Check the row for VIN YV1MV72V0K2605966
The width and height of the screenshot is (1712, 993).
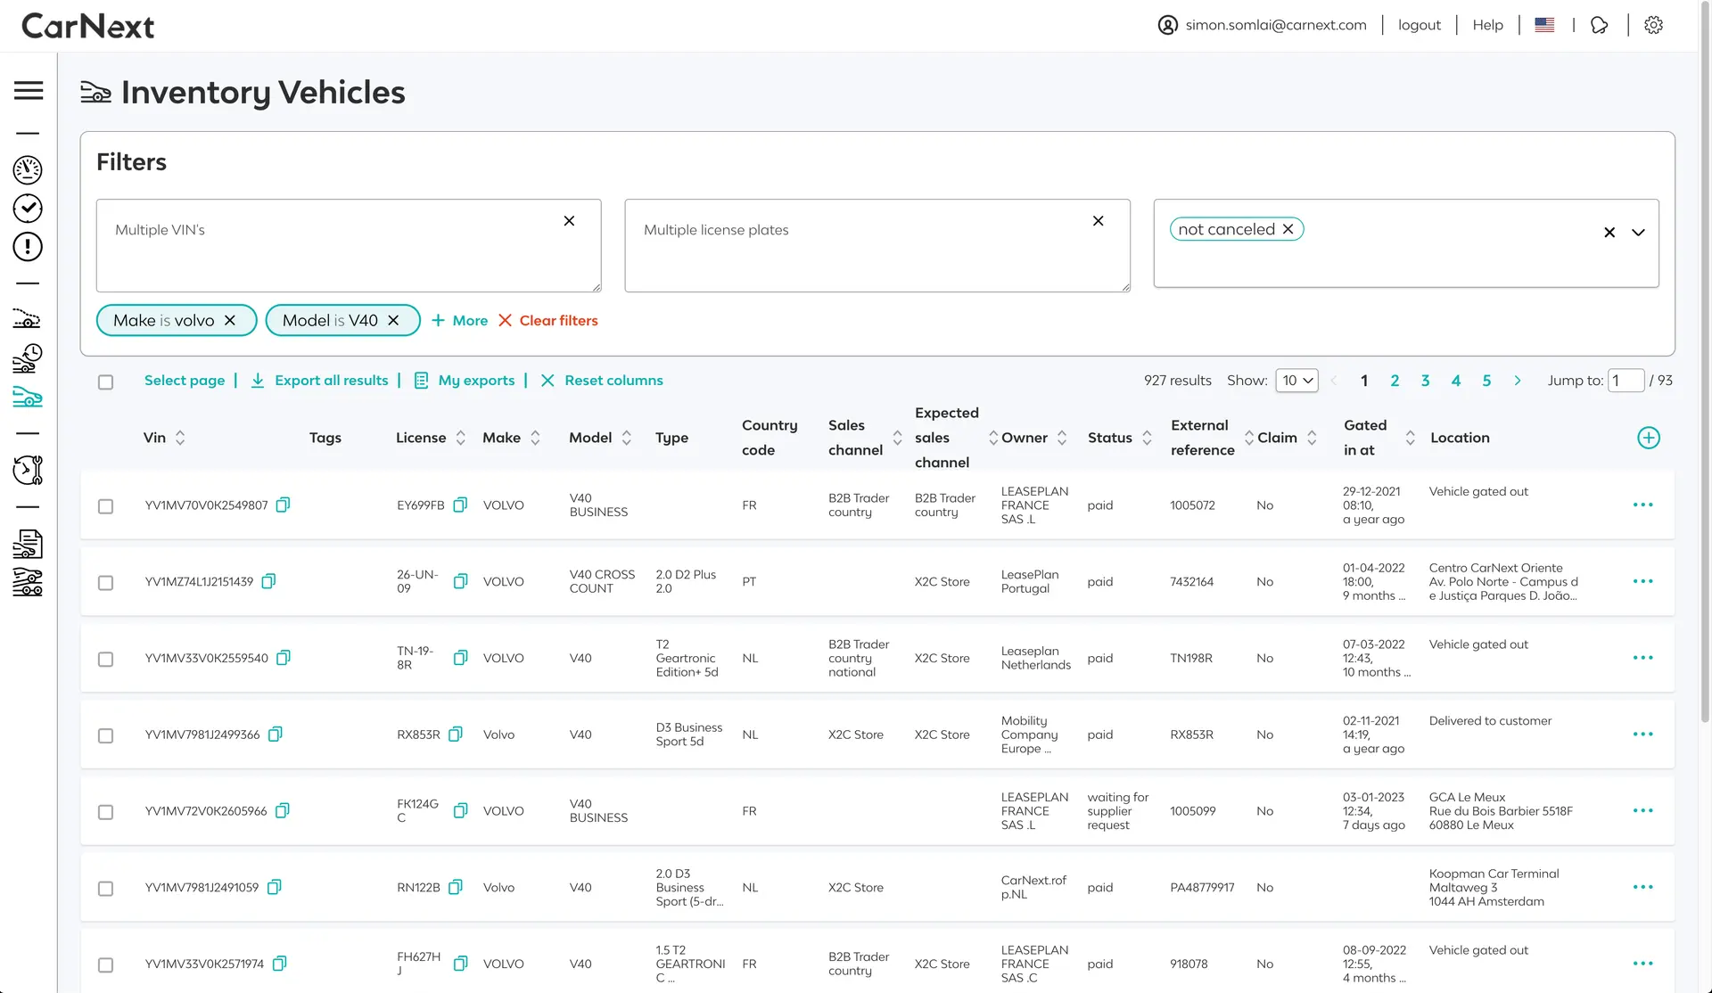(x=105, y=812)
